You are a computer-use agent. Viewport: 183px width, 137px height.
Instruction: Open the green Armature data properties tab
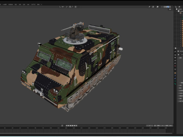click(175, 81)
